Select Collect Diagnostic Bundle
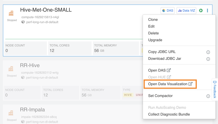Screen dimensions: 218x124 tap(169, 114)
